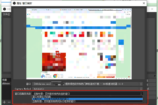This screenshot has width=158, height=105.
Task: Add a scene with plus button
Action: pos(4,102)
